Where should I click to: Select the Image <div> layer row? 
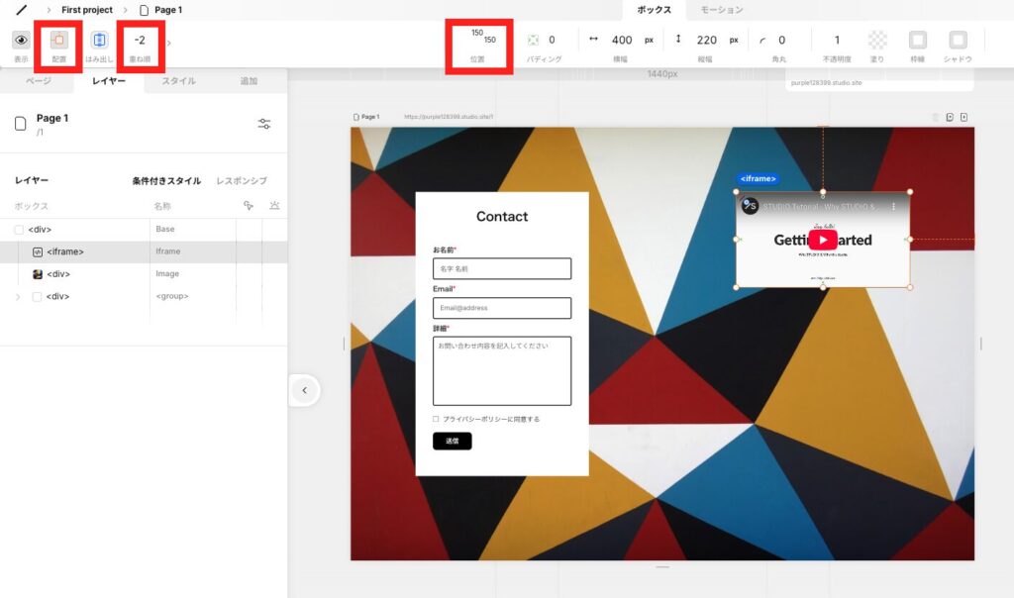point(144,274)
